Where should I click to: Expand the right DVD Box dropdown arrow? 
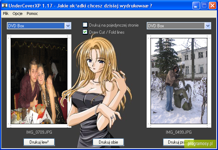pyautogui.click(x=208, y=26)
